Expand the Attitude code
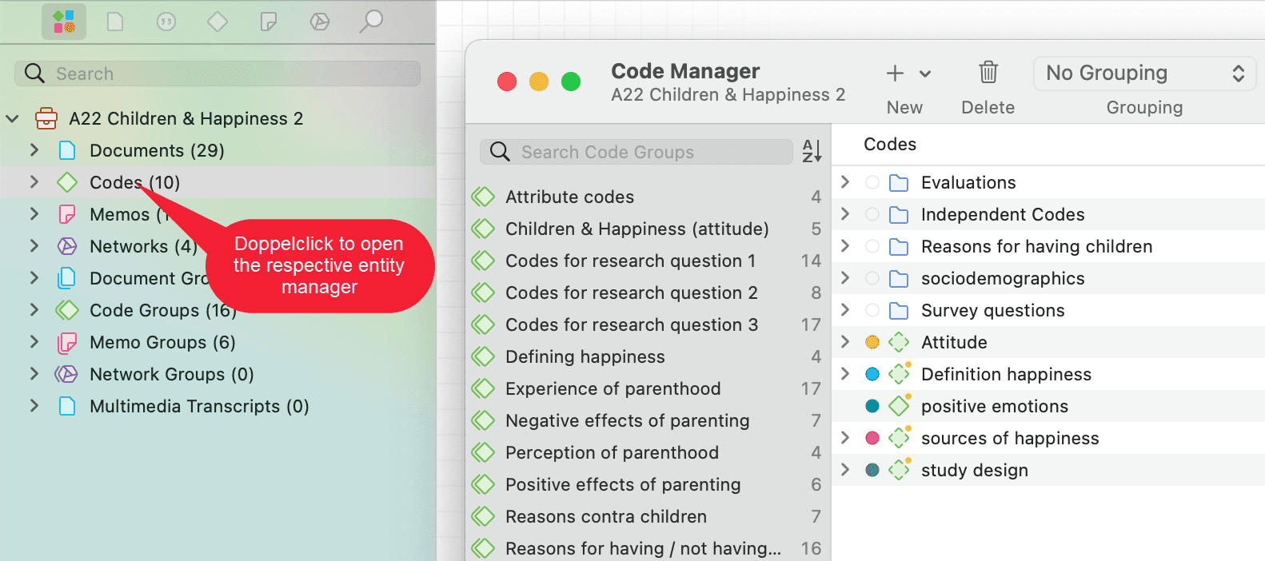The image size is (1265, 561). (845, 342)
